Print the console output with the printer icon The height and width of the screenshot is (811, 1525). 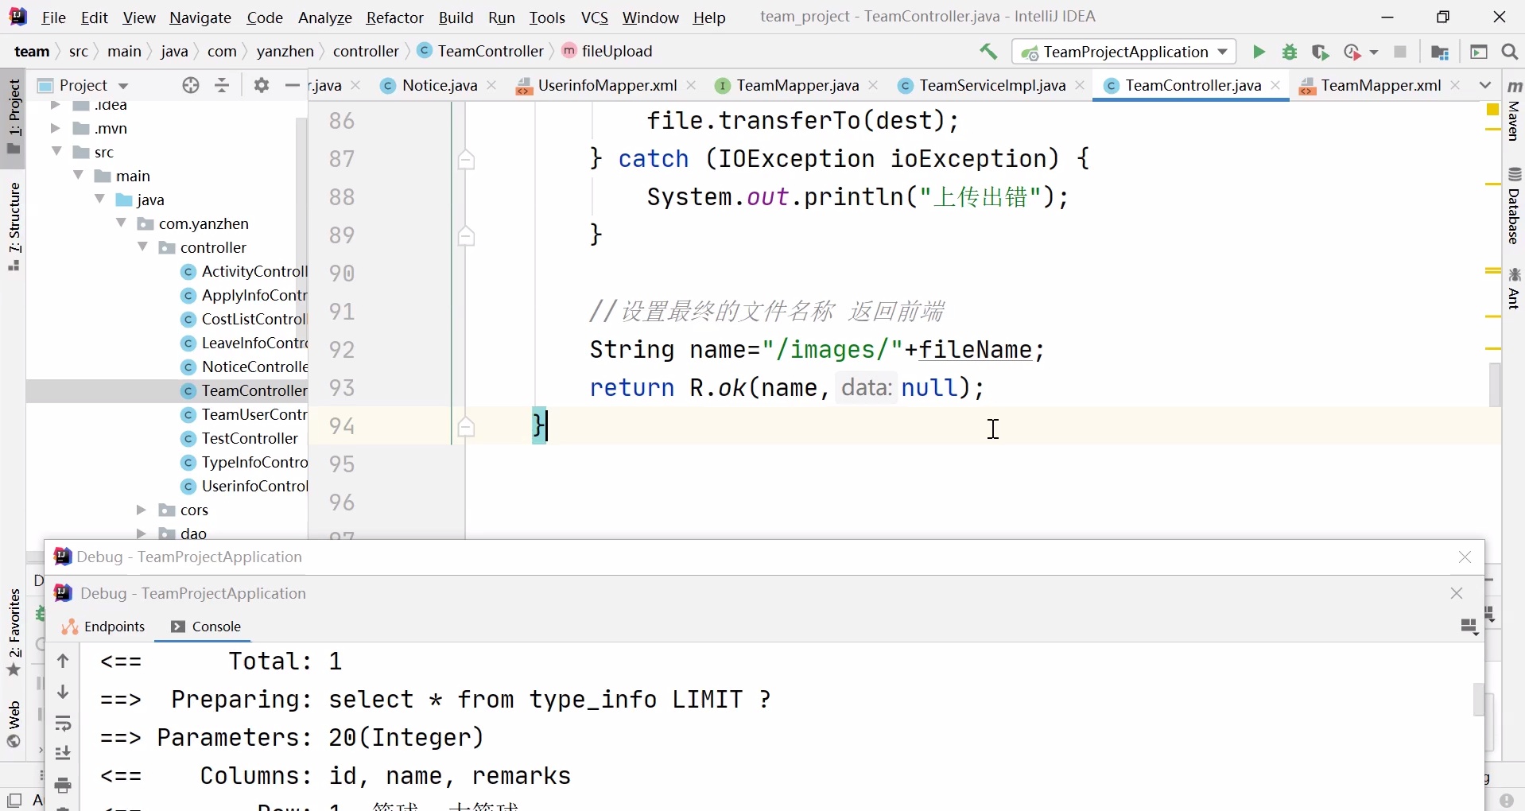click(64, 786)
